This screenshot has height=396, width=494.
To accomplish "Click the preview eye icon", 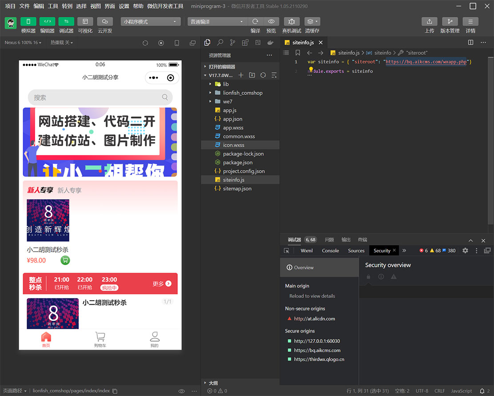I will pyautogui.click(x=271, y=21).
